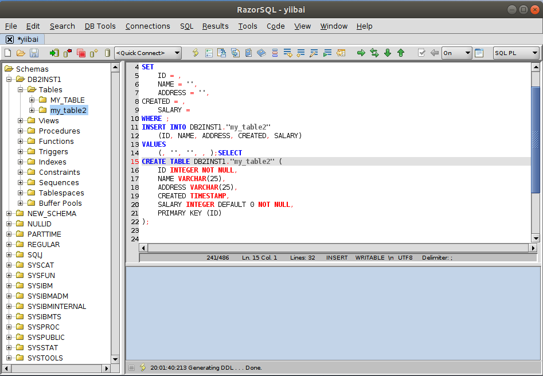
Task: Close the yiibai tab using X box
Action: coord(10,40)
